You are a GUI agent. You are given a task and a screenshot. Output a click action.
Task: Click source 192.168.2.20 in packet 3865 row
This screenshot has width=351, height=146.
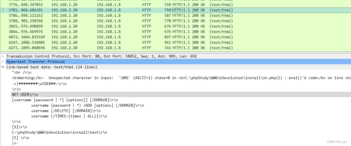[x=64, y=26]
